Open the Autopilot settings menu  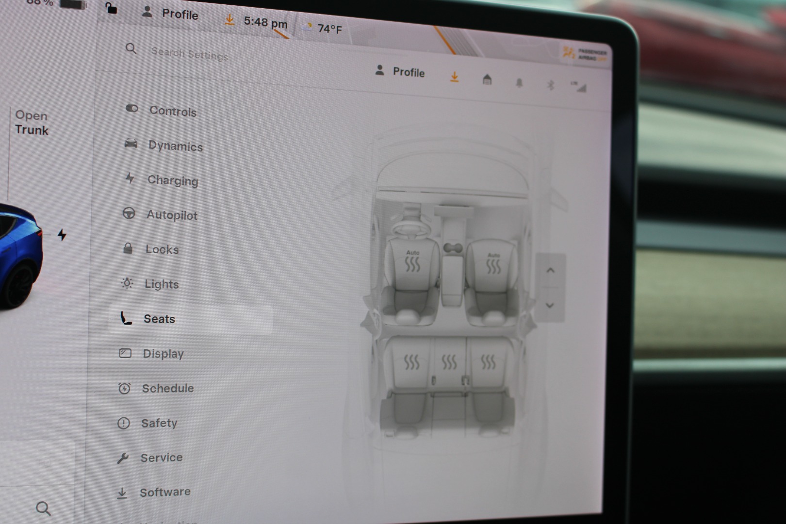[x=171, y=215]
